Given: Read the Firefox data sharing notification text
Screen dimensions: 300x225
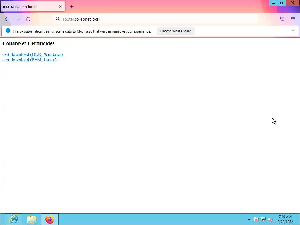Looking at the screenshot, I should tap(82, 31).
